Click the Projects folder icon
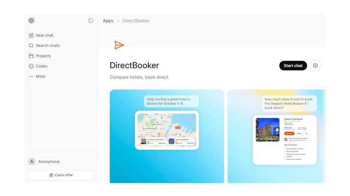This screenshot has width=350, height=196. tap(31, 56)
